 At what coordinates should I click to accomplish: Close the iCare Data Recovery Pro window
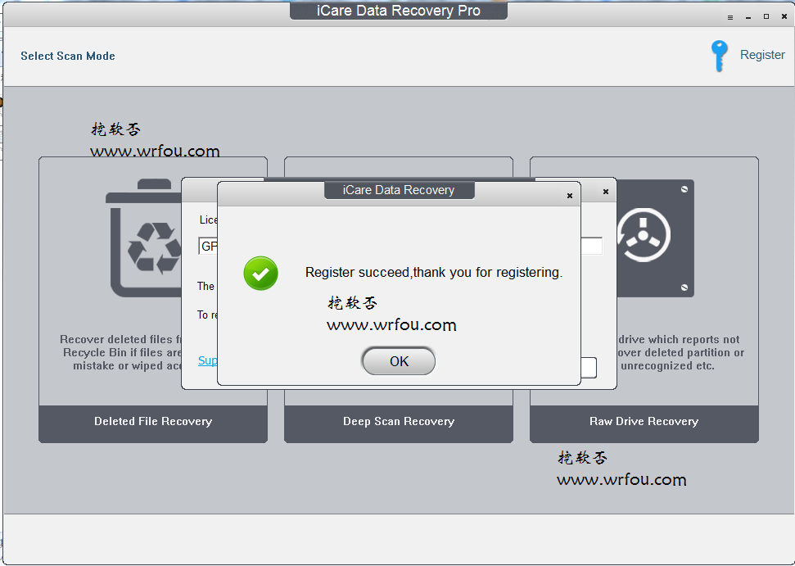[x=784, y=16]
